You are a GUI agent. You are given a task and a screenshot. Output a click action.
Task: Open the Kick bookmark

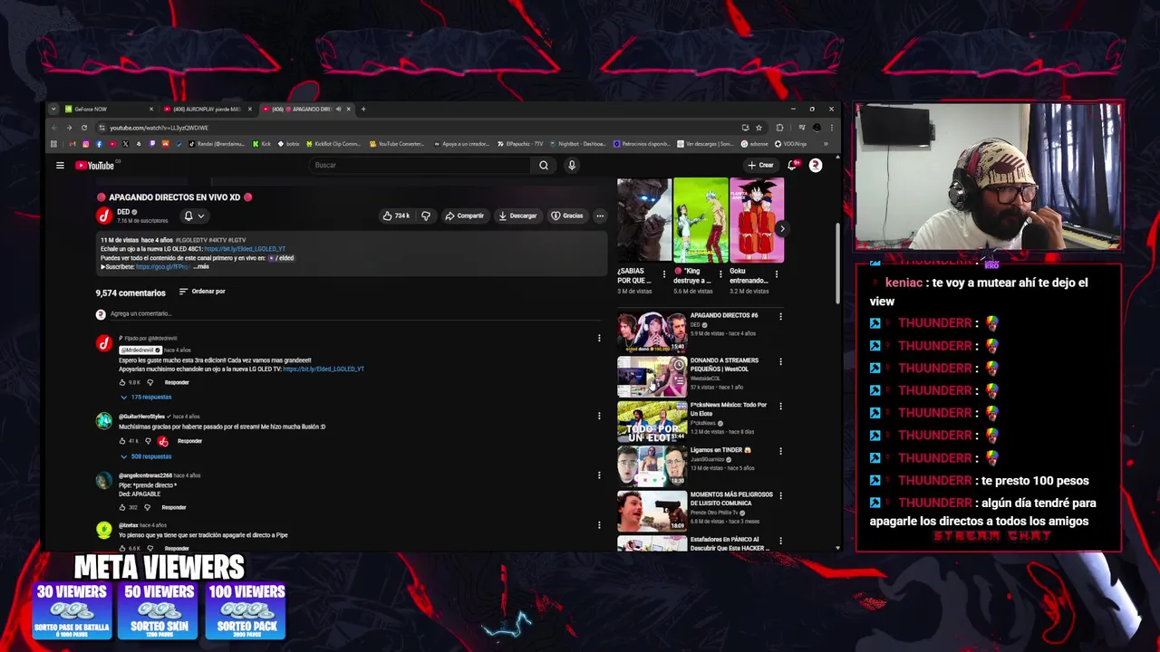click(262, 144)
